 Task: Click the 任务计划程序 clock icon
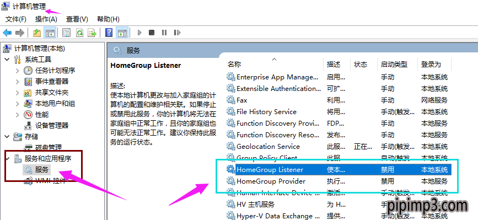[28, 71]
